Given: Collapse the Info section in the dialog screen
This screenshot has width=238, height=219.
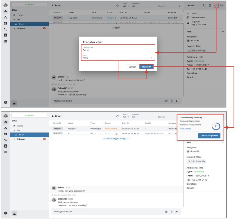Looking at the screenshot, I should tap(223, 32).
